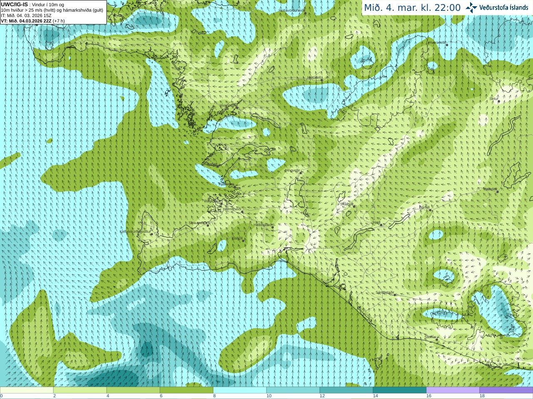Click the '10m hviður > 25 m/s' description line

click(x=52, y=10)
